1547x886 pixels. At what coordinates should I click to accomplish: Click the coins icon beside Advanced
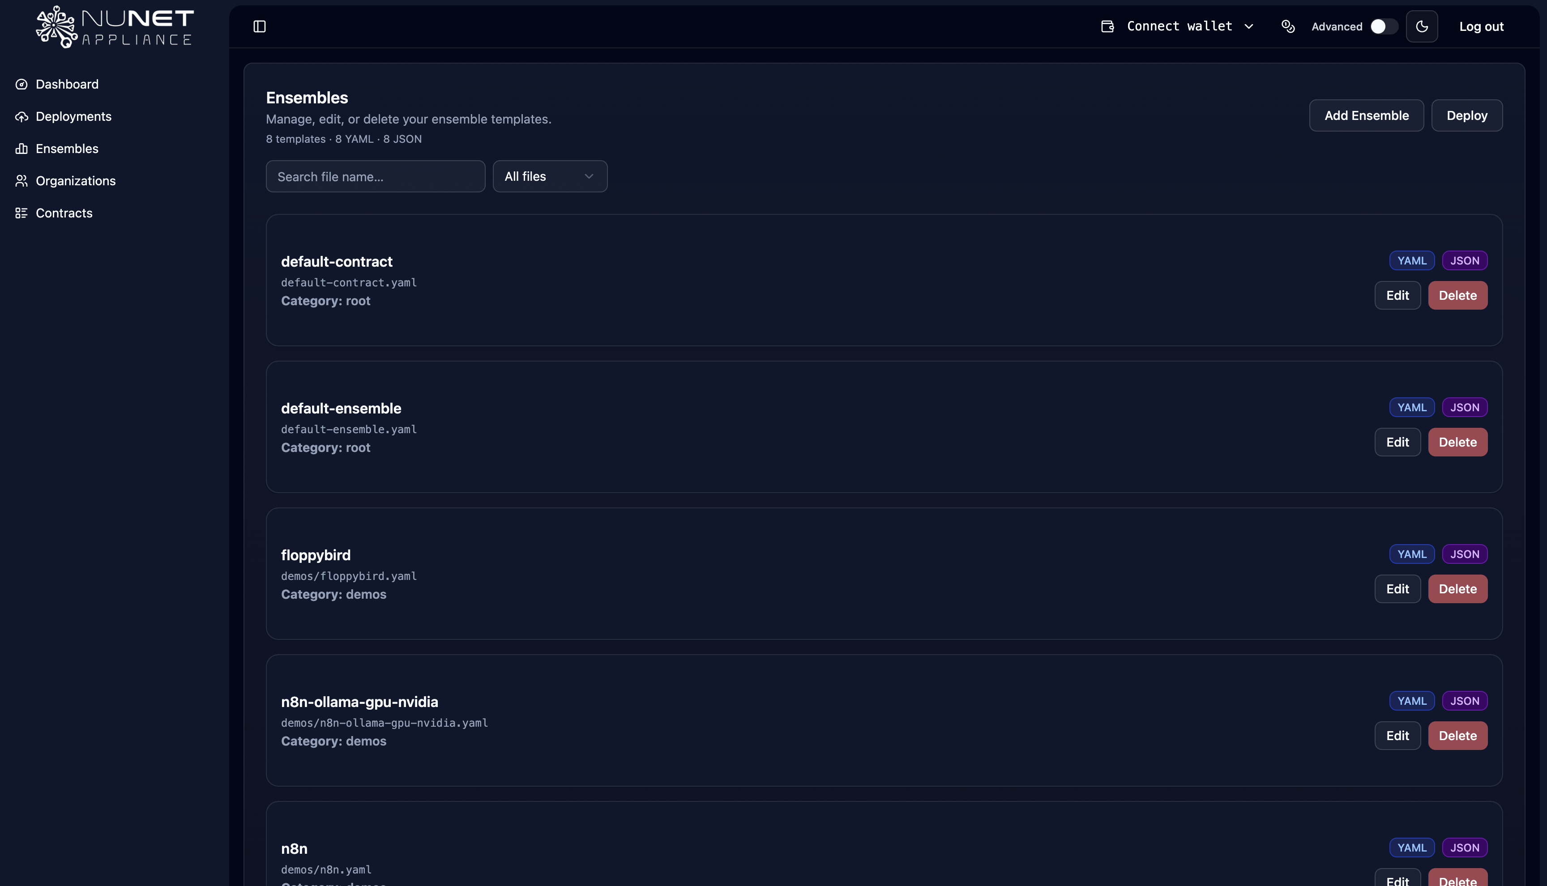pyautogui.click(x=1288, y=26)
